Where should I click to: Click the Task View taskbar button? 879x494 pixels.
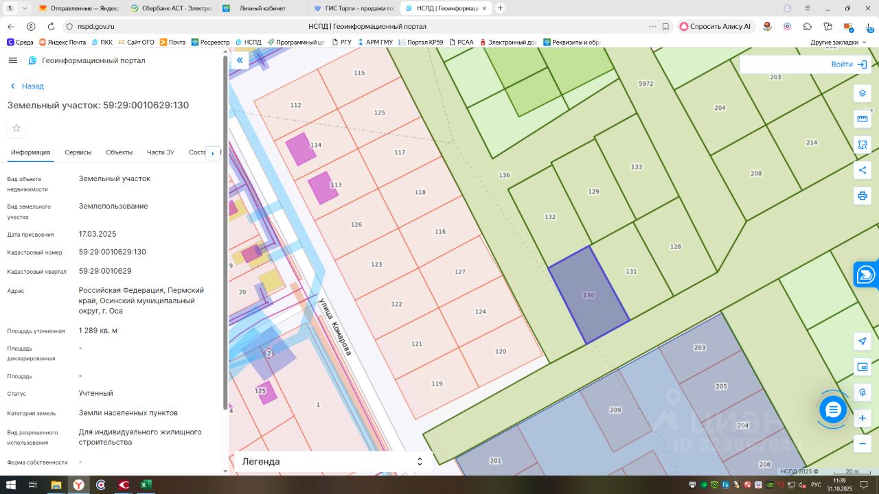tap(33, 484)
